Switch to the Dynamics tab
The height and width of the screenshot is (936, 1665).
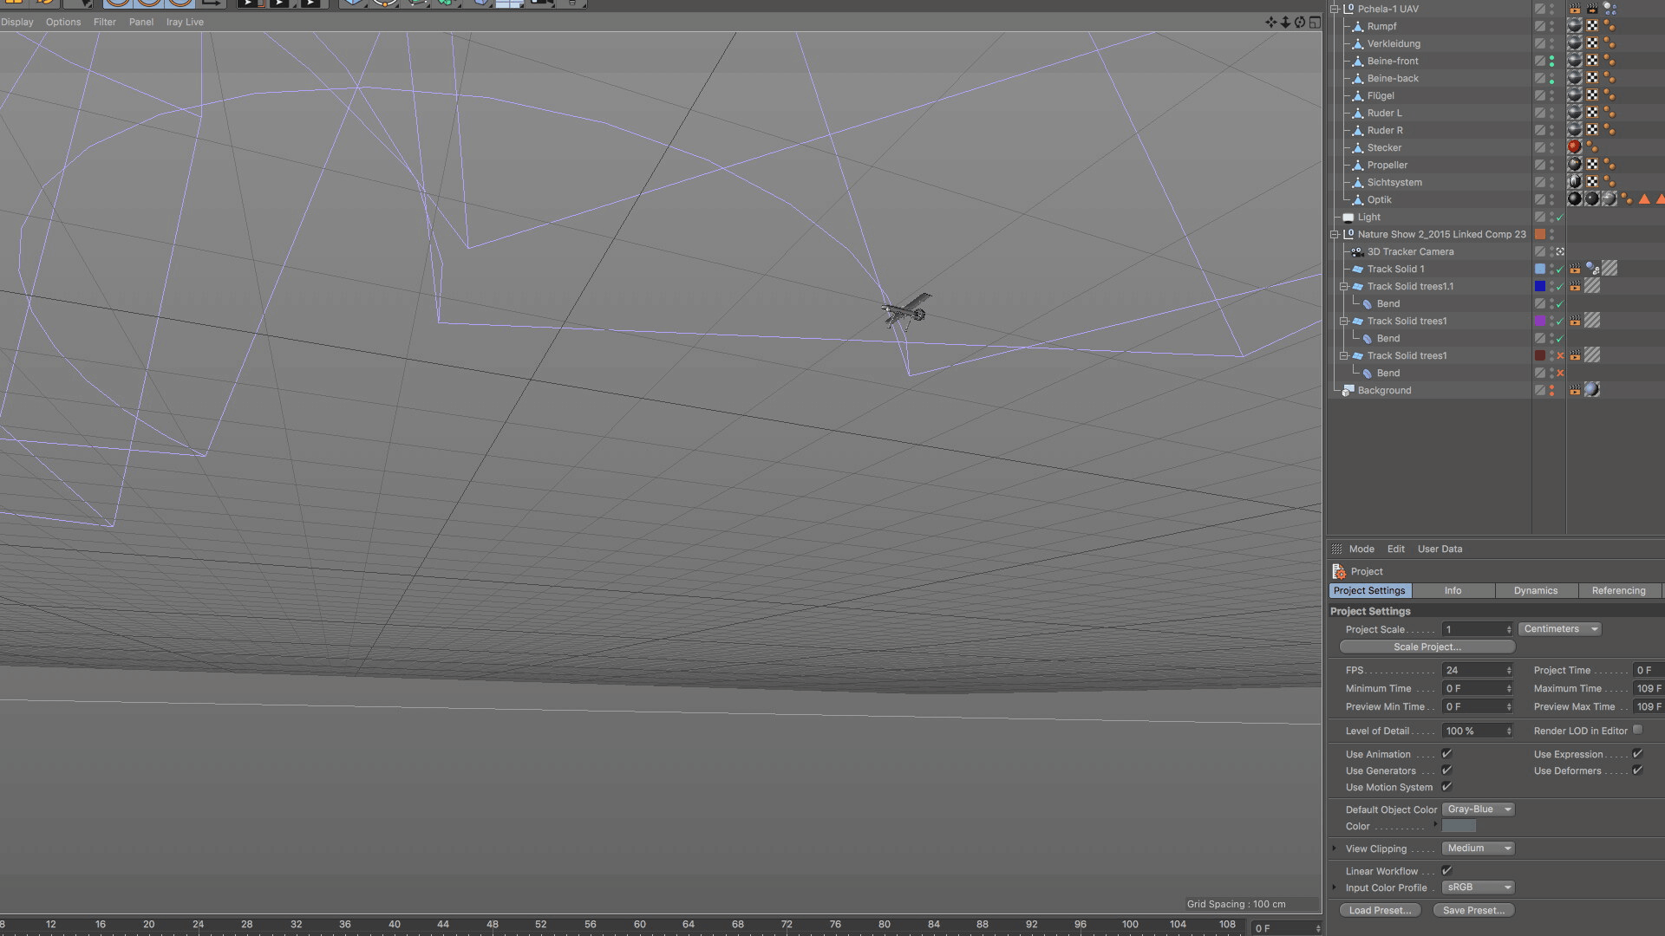[x=1535, y=591]
